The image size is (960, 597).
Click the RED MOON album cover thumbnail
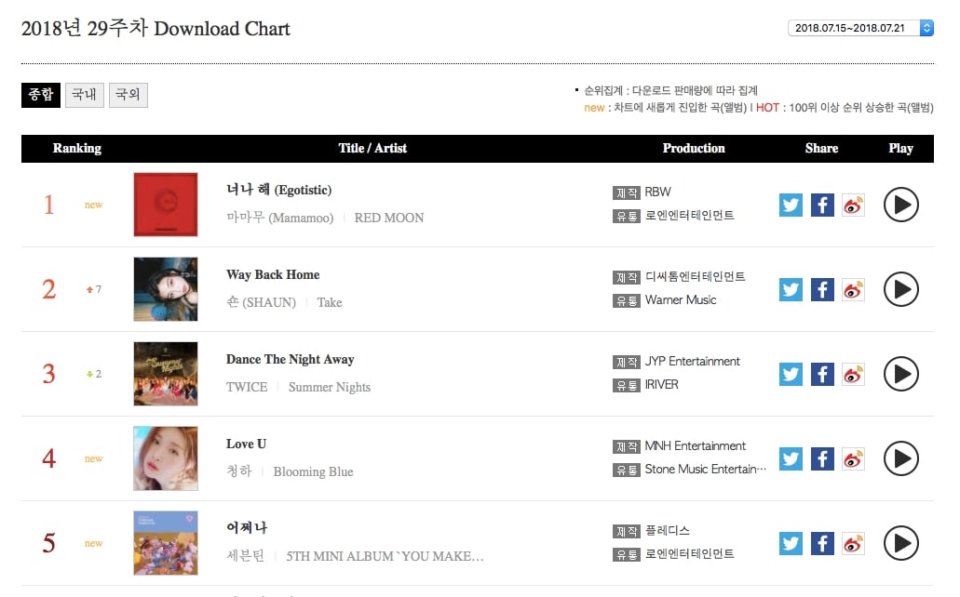pyautogui.click(x=166, y=205)
